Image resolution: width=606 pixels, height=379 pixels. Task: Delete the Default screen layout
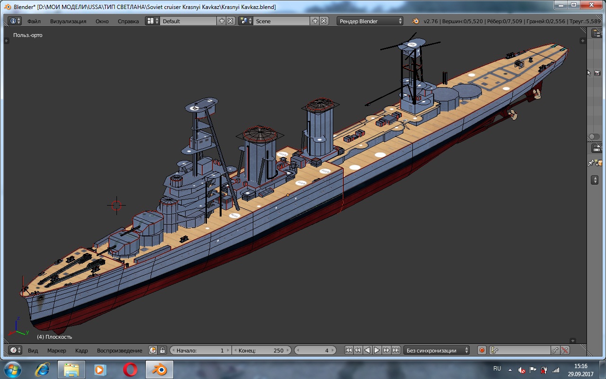tap(230, 21)
